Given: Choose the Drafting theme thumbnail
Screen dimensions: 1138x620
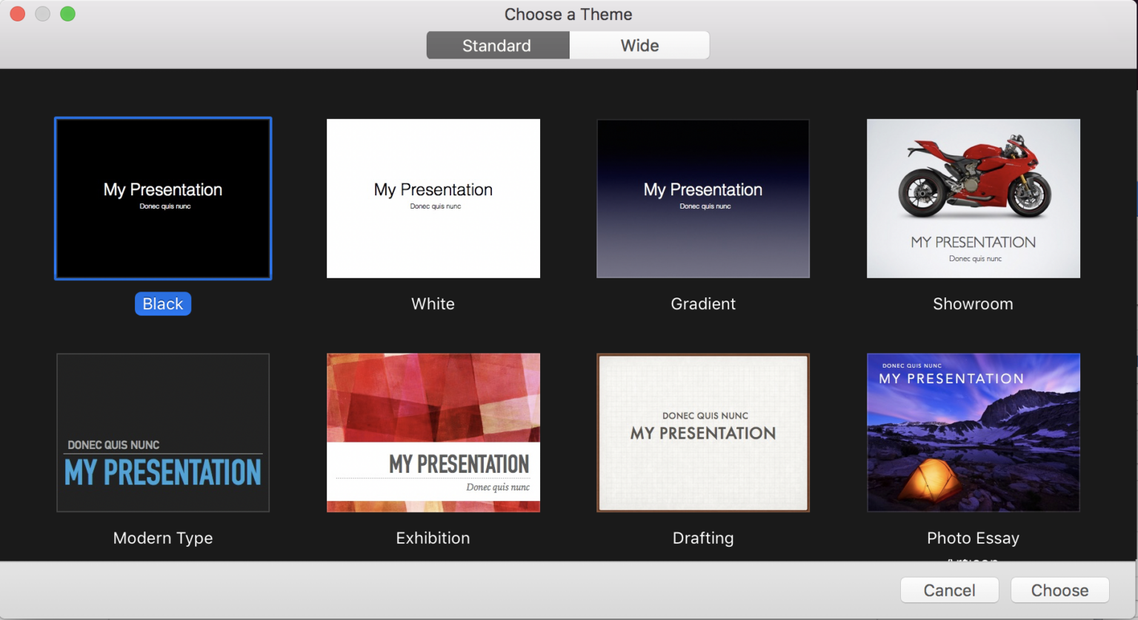Looking at the screenshot, I should coord(702,433).
